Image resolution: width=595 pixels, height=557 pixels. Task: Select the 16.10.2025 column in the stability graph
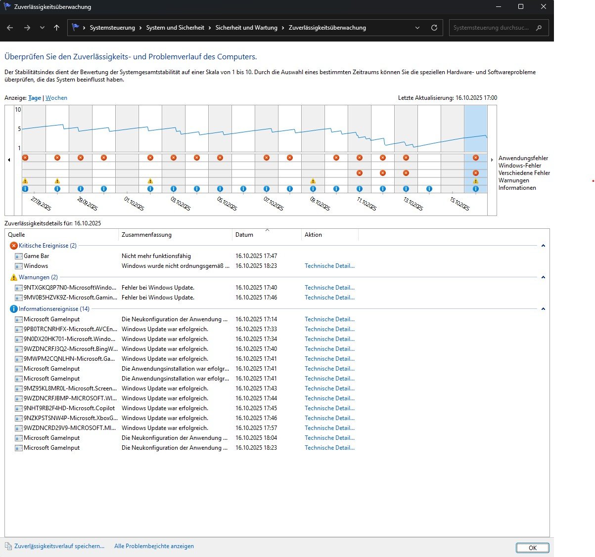point(476,129)
